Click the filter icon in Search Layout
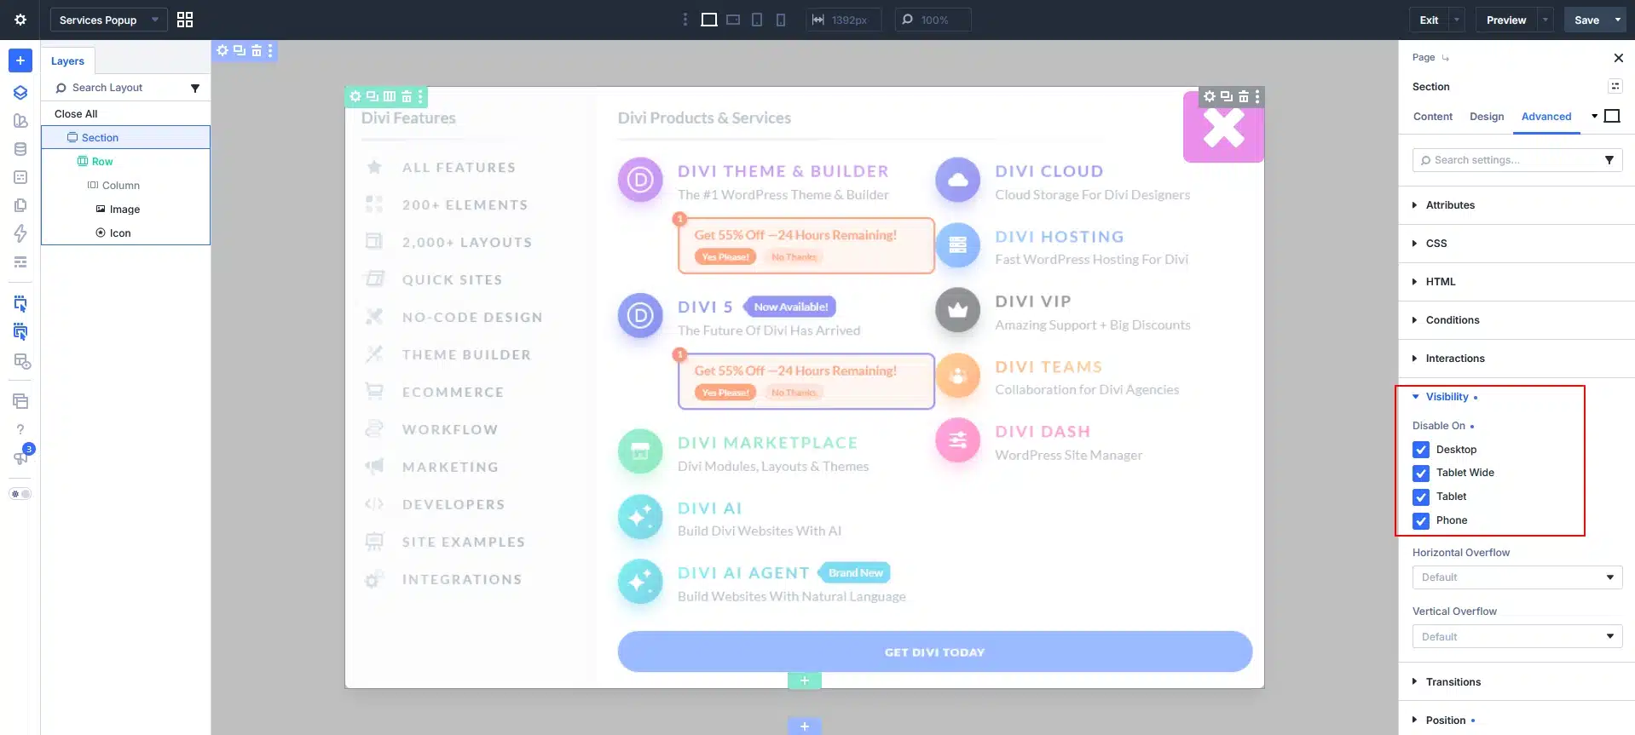 (x=195, y=88)
